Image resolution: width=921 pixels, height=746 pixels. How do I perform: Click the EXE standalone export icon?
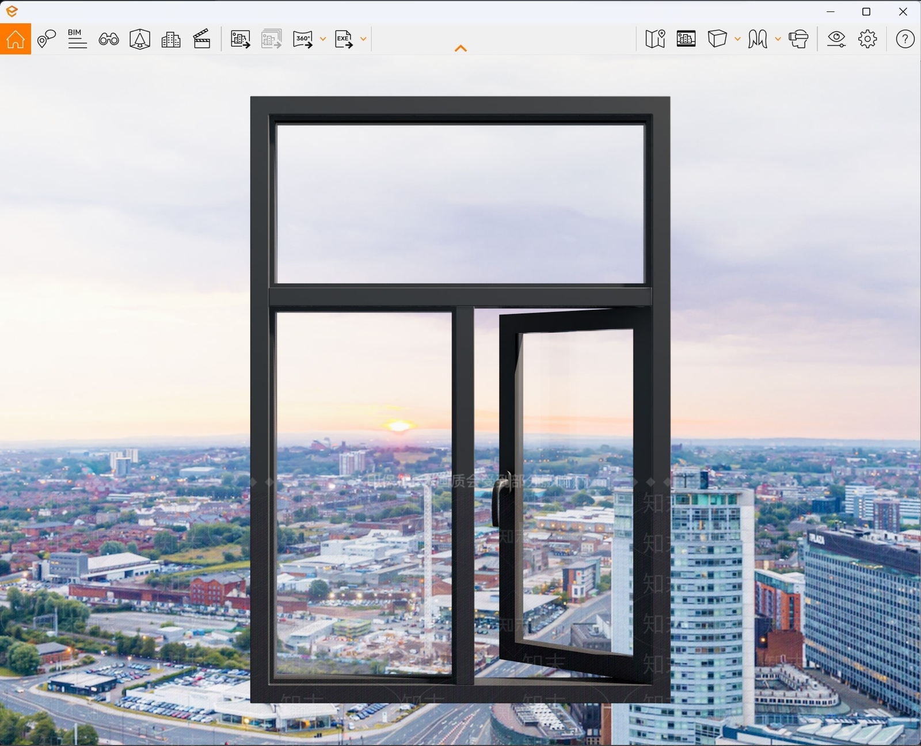click(344, 39)
